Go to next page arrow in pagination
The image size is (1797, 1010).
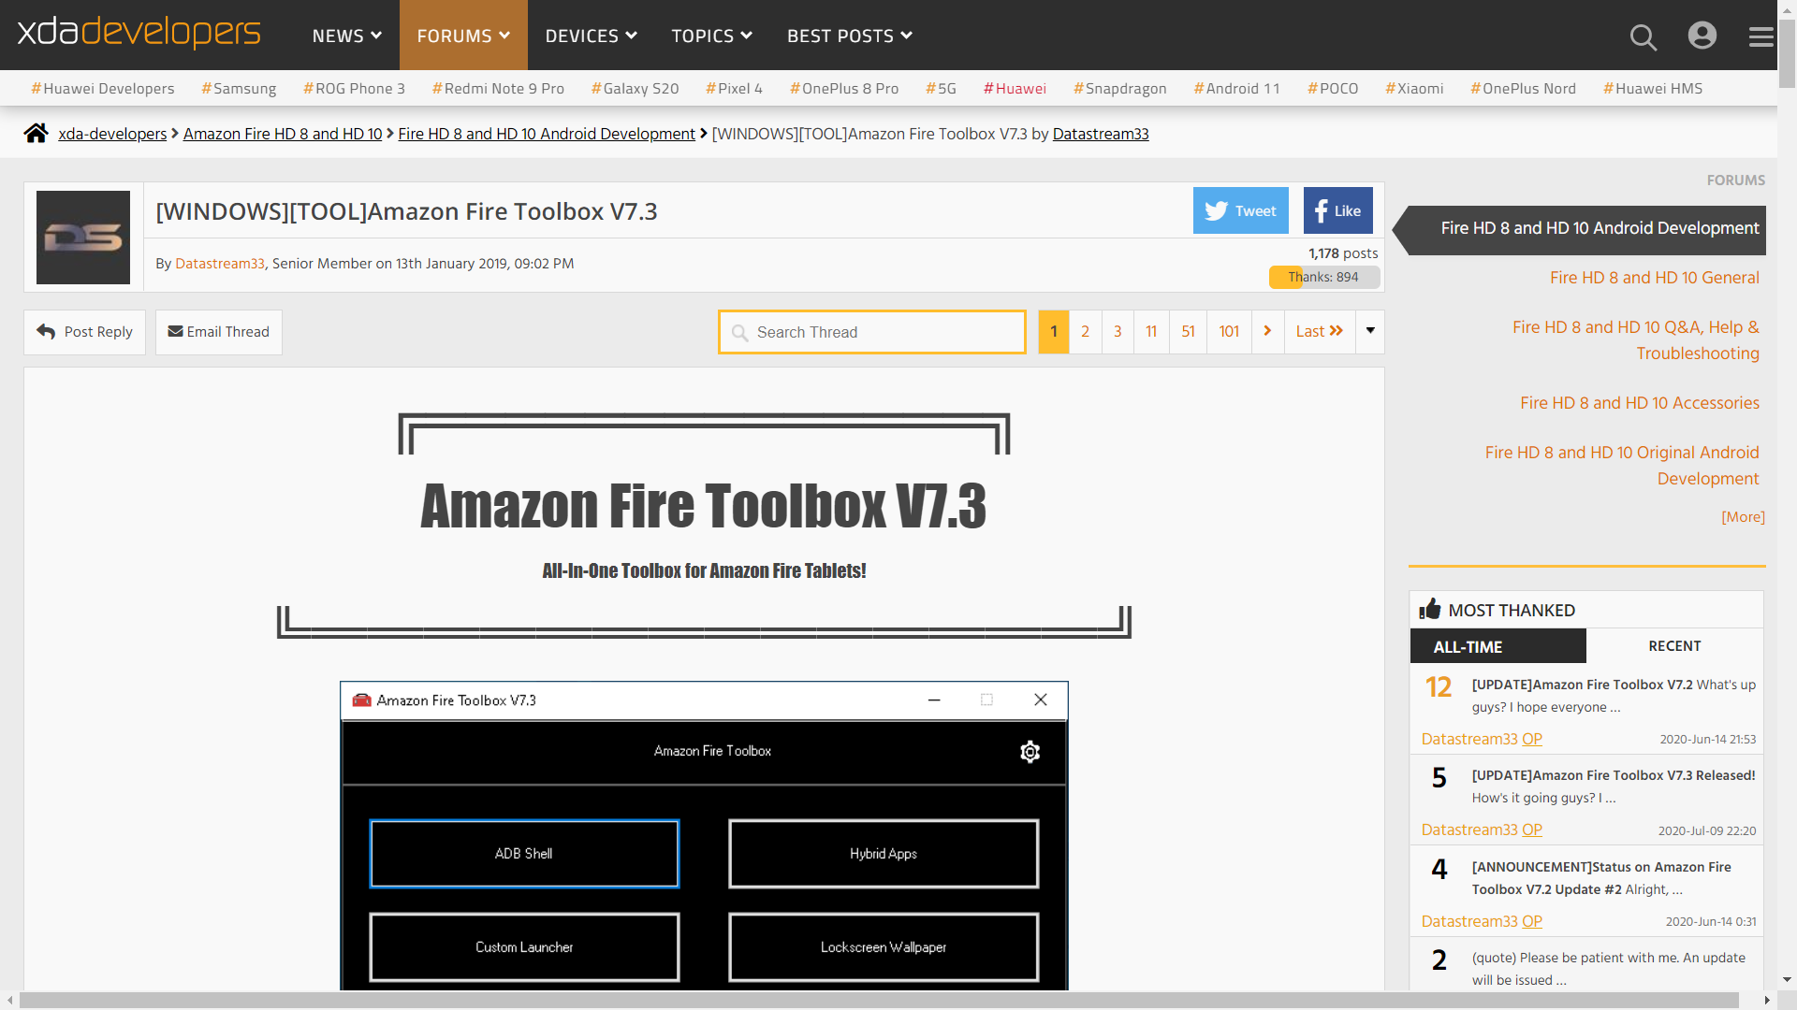1267,331
